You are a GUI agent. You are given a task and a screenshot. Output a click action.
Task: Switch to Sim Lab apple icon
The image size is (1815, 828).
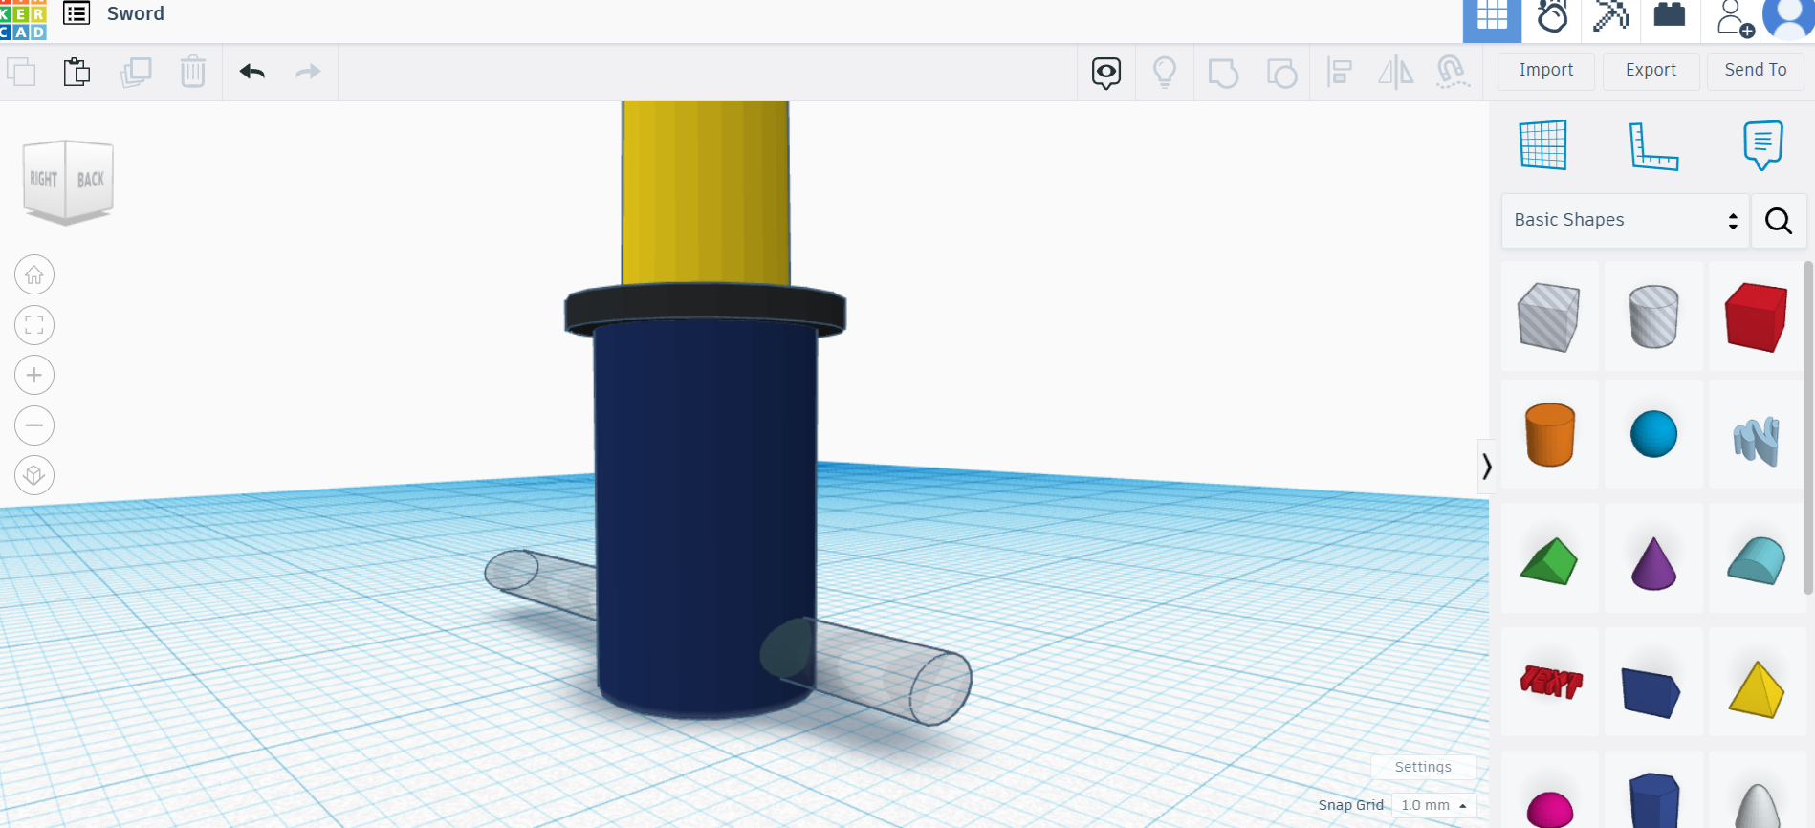(x=1552, y=17)
